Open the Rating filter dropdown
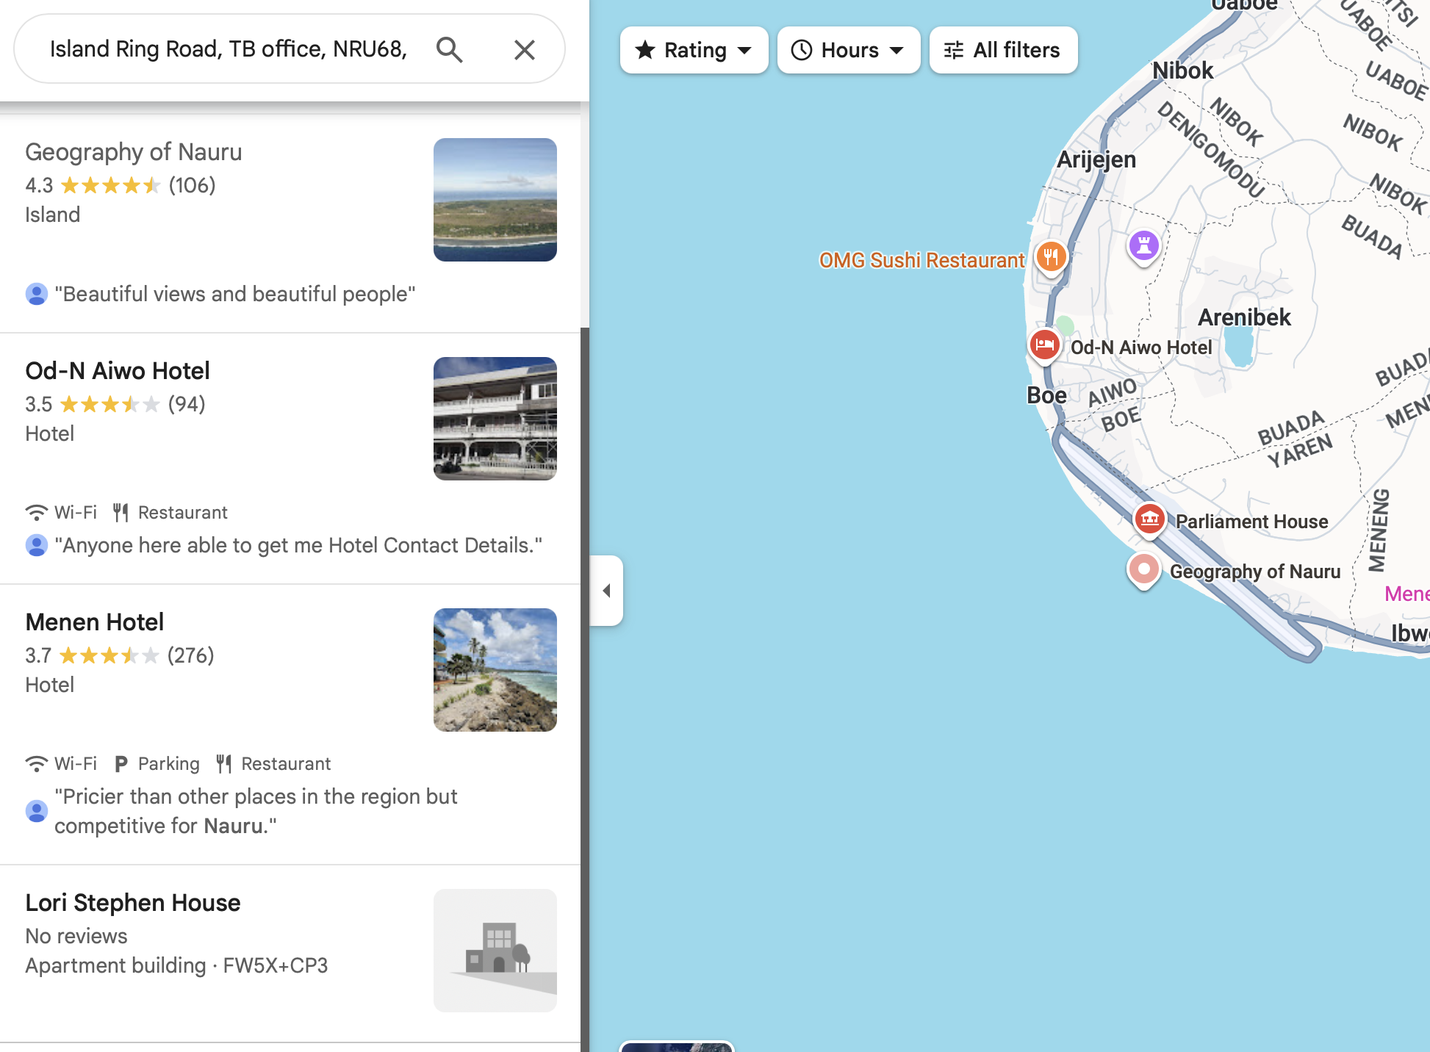 coord(694,50)
